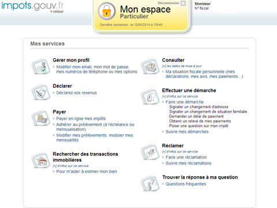
Task: Open 'Modifier mes prélèvements, moduler mes mensualités'
Action: (x=95, y=138)
